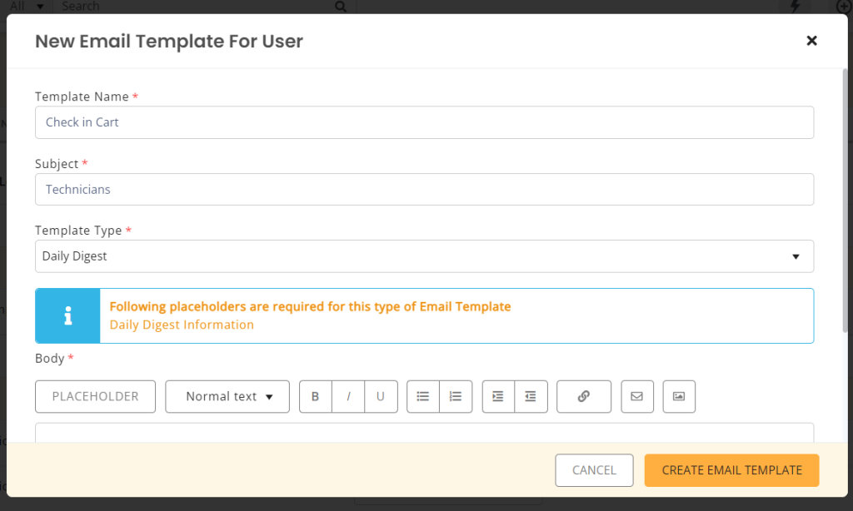Apply bold formatting in the Body editor
Viewport: 853px width, 511px height.
pos(315,396)
